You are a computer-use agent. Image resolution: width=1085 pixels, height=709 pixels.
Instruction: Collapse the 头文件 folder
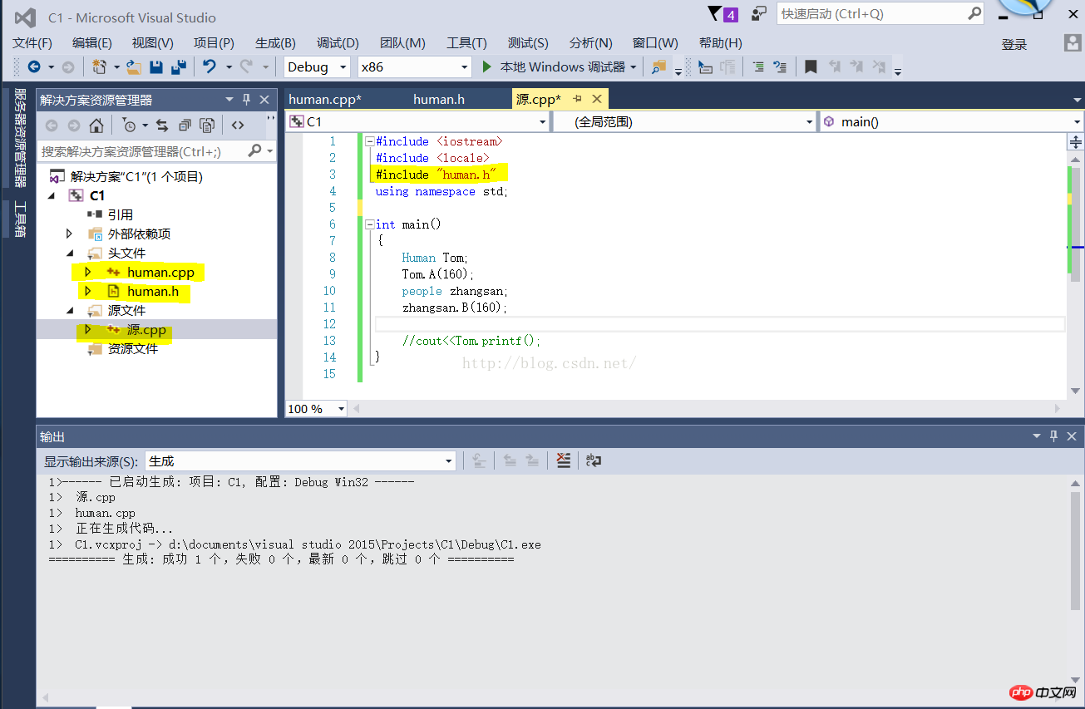(70, 253)
